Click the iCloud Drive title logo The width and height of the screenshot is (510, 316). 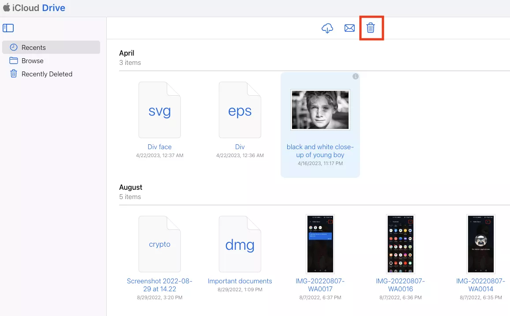click(34, 8)
